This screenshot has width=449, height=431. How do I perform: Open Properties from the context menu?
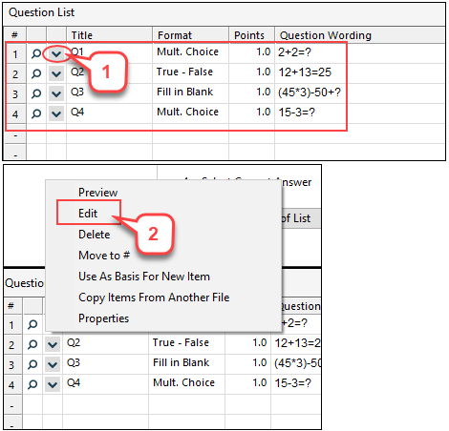tap(103, 318)
